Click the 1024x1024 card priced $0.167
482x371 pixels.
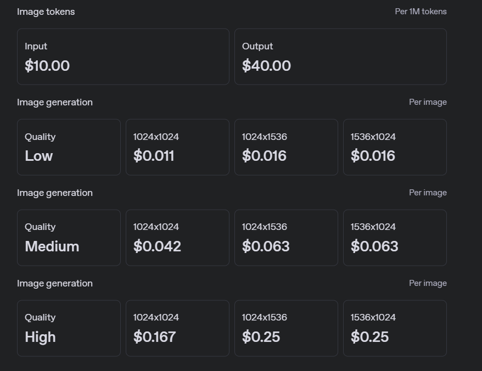[177, 328]
